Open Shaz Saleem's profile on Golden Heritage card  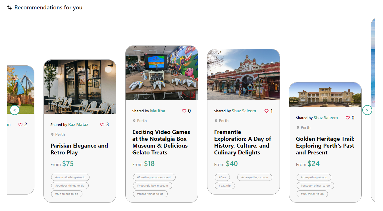coord(326,118)
